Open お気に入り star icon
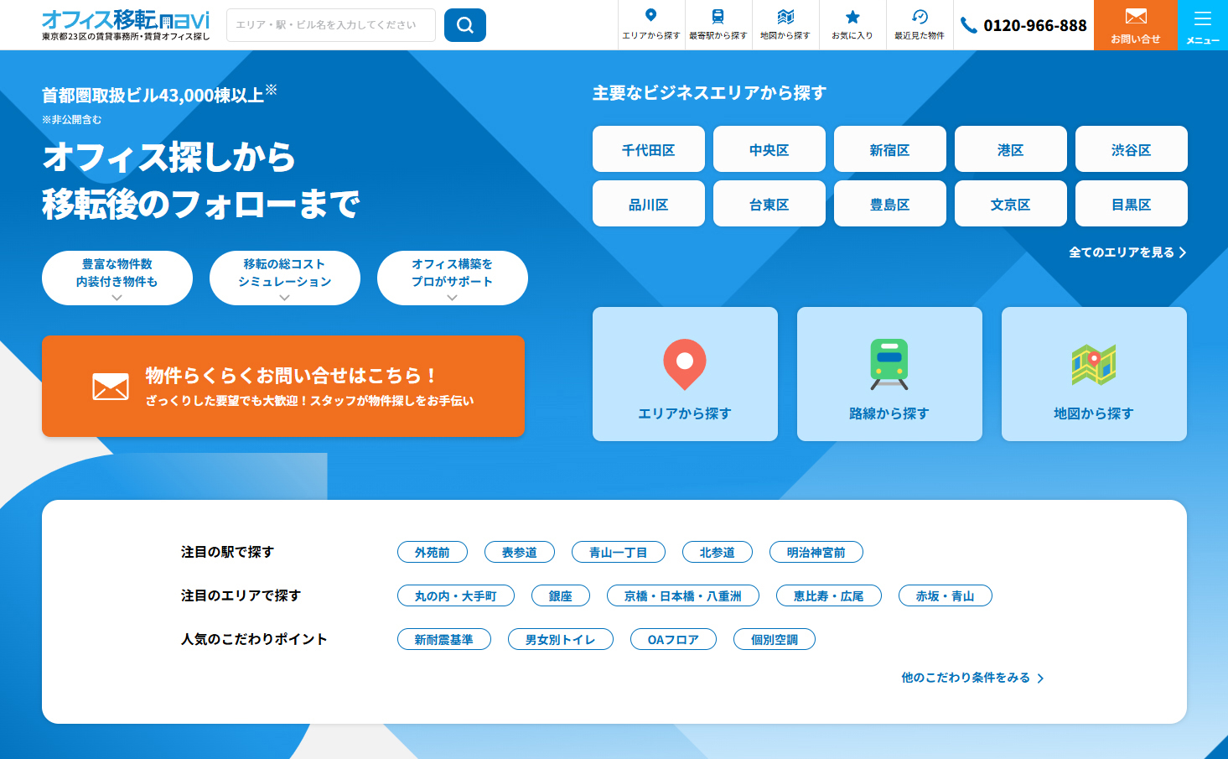 click(x=852, y=16)
